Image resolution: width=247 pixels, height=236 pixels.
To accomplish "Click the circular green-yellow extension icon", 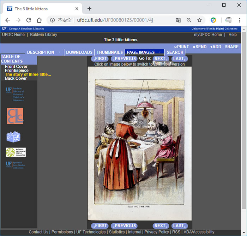I will (x=213, y=20).
